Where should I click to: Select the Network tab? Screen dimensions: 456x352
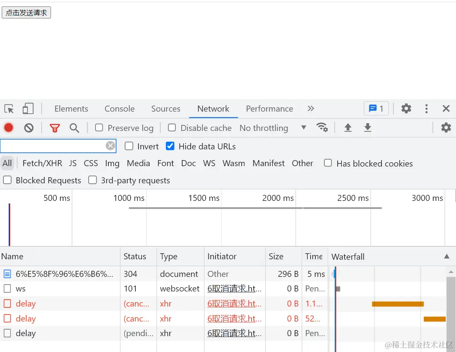pos(213,109)
